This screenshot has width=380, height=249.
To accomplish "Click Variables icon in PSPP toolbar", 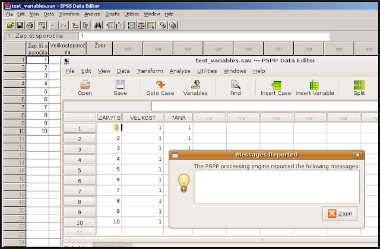I will [195, 85].
